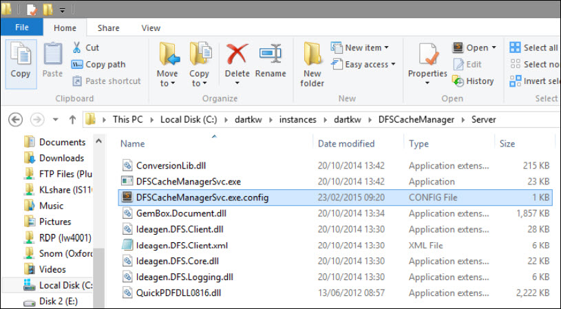Expand the Delete options dropdown arrow
Image resolution: width=561 pixels, height=309 pixels.
pyautogui.click(x=237, y=84)
